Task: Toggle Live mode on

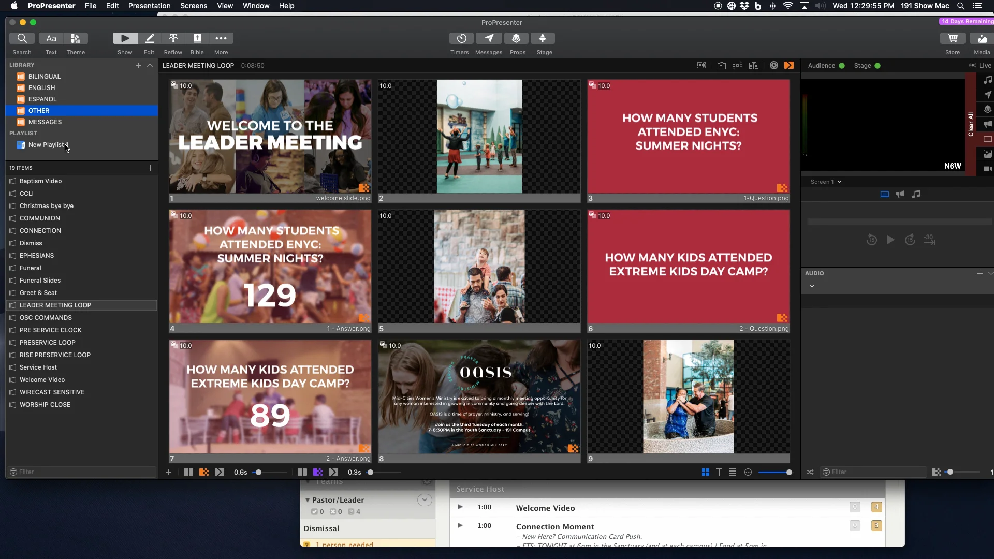Action: (x=981, y=66)
